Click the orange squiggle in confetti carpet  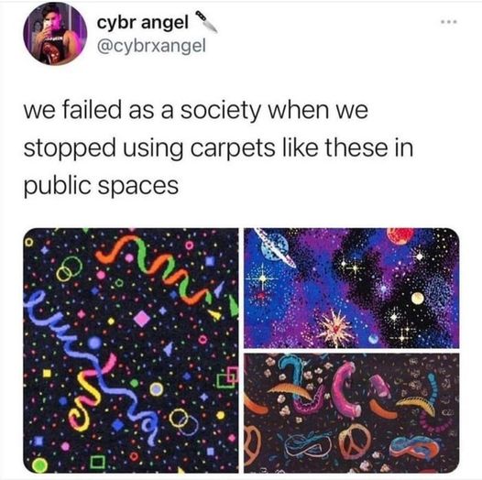[115, 247]
